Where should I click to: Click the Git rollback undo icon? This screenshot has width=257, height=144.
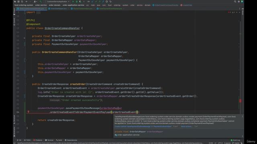pyautogui.click(x=110, y=2)
